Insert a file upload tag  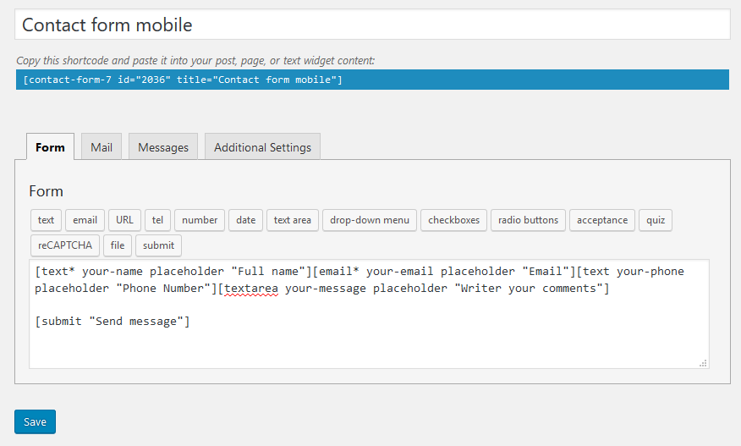[x=118, y=245]
